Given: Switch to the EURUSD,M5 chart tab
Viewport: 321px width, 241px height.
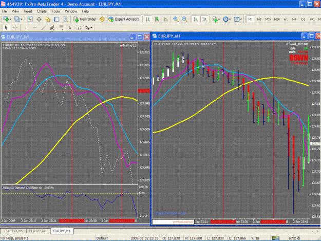Looking at the screenshot, I should 13,231.
